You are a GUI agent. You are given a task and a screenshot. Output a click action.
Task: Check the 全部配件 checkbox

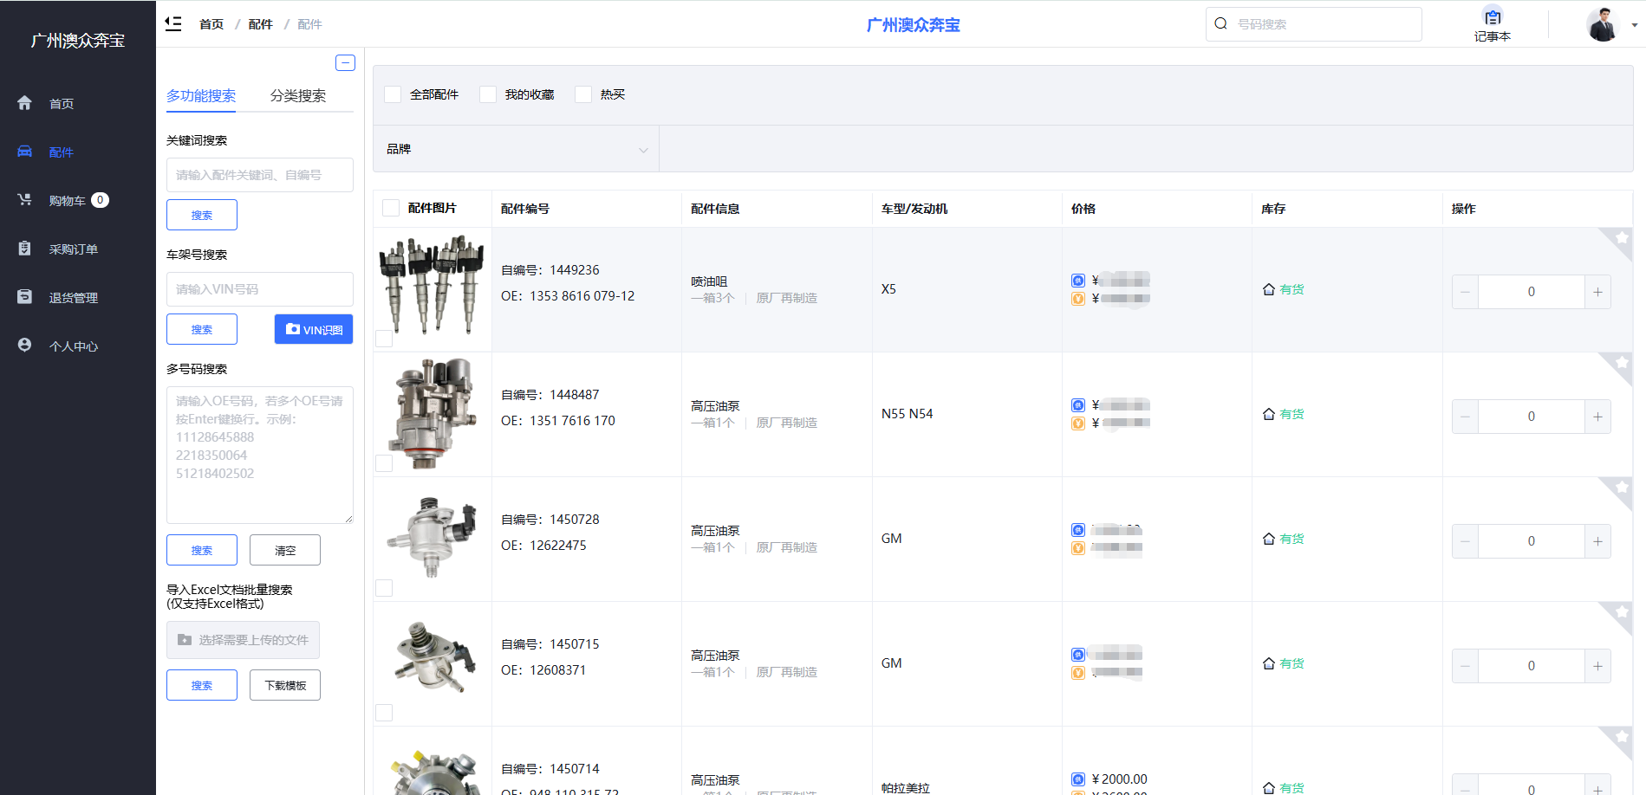click(393, 94)
